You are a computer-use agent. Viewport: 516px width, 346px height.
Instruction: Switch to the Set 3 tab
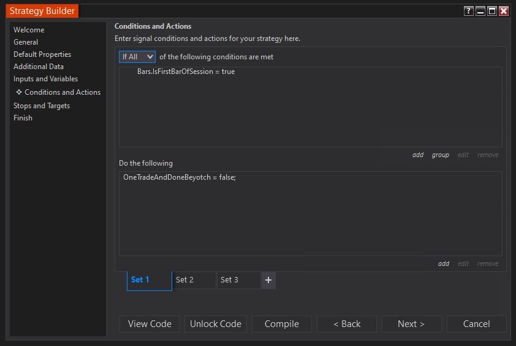click(x=238, y=280)
